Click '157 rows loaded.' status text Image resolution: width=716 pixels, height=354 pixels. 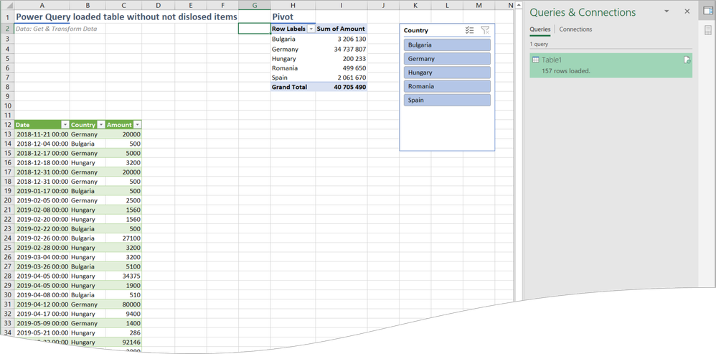click(566, 71)
